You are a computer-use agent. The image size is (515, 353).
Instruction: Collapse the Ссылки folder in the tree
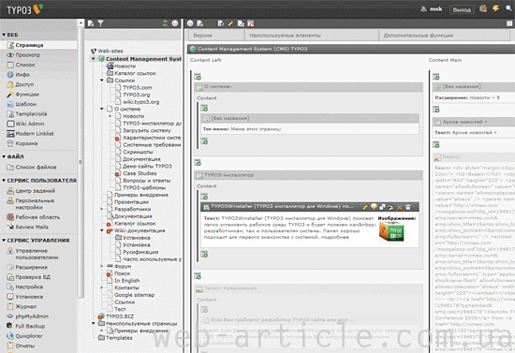point(102,81)
